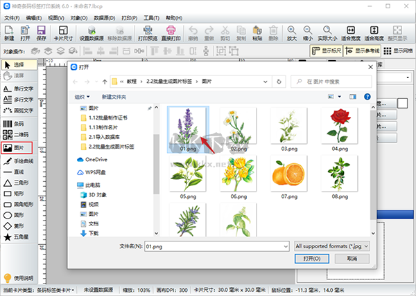Click the direct print (直接打印) icon

click(171, 33)
